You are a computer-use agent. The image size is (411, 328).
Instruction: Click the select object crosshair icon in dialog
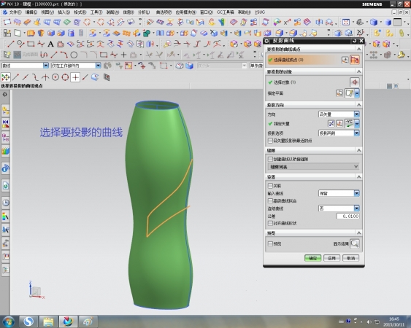coord(355,82)
